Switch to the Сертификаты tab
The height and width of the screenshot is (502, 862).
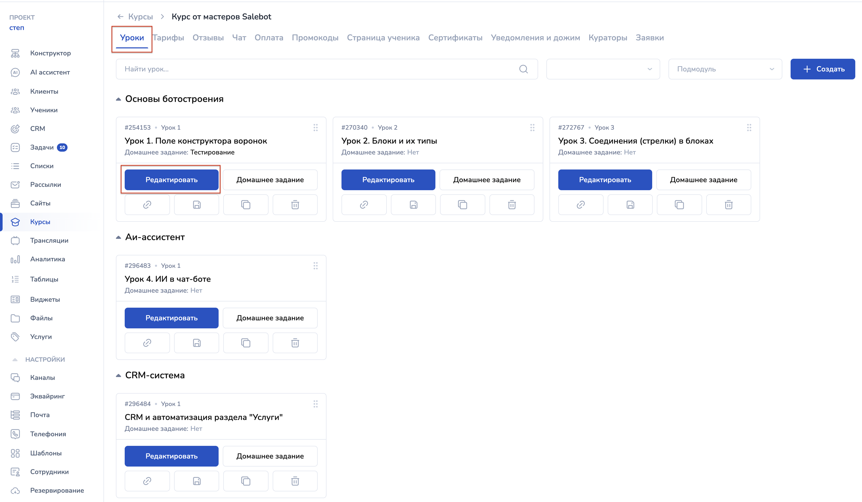point(455,38)
